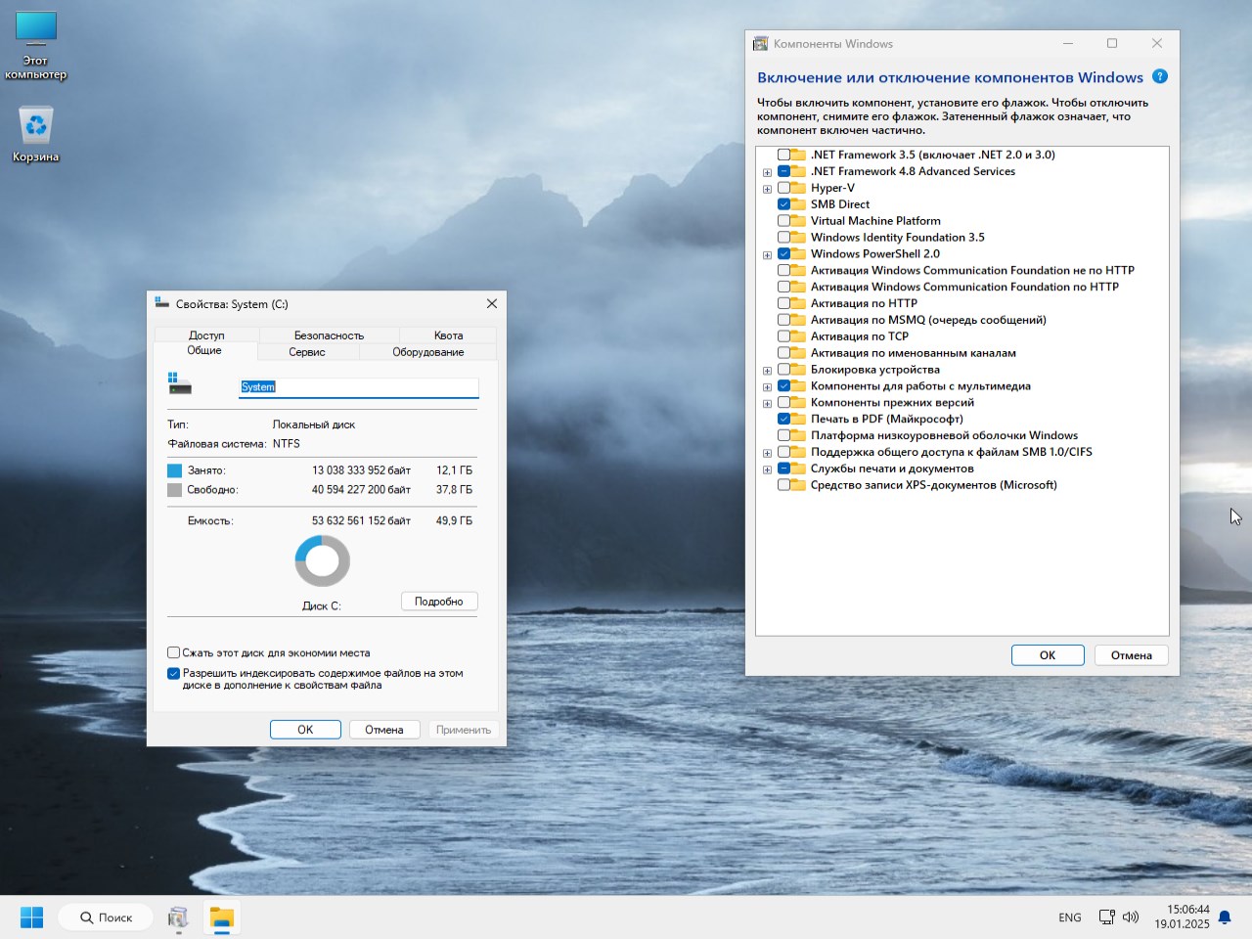Switch to the Tools (Сервис) tab
Image resolution: width=1252 pixels, height=939 pixels.
click(307, 352)
